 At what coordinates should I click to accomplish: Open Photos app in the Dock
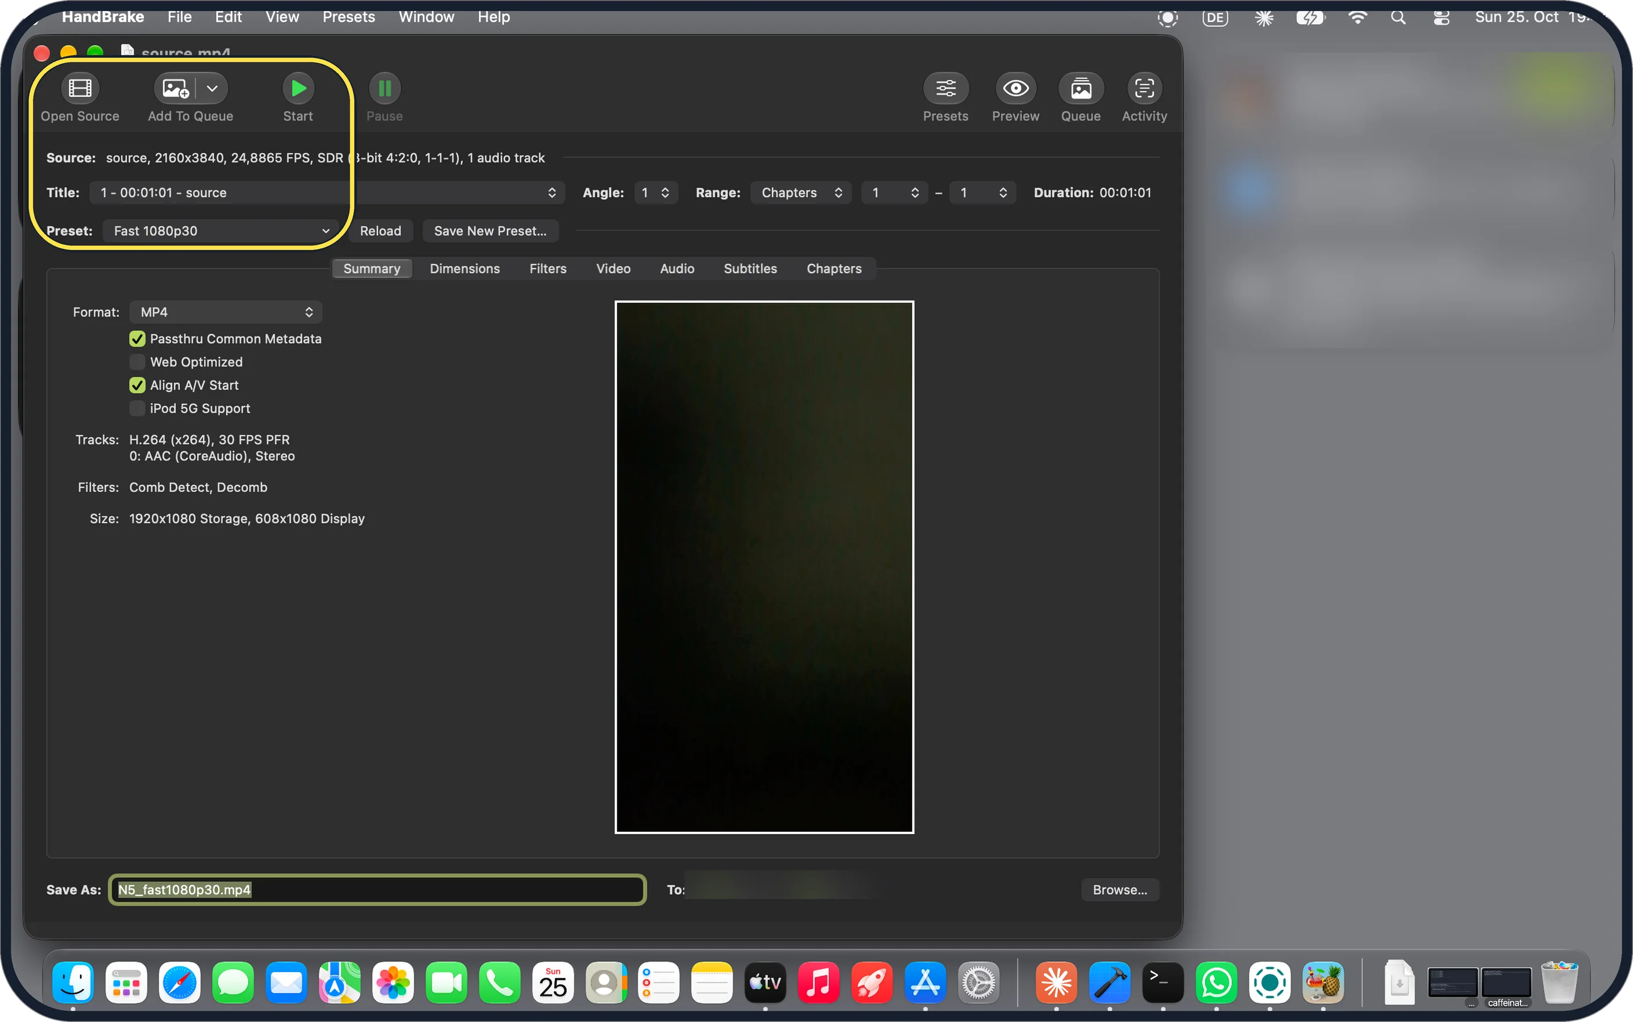click(x=393, y=981)
